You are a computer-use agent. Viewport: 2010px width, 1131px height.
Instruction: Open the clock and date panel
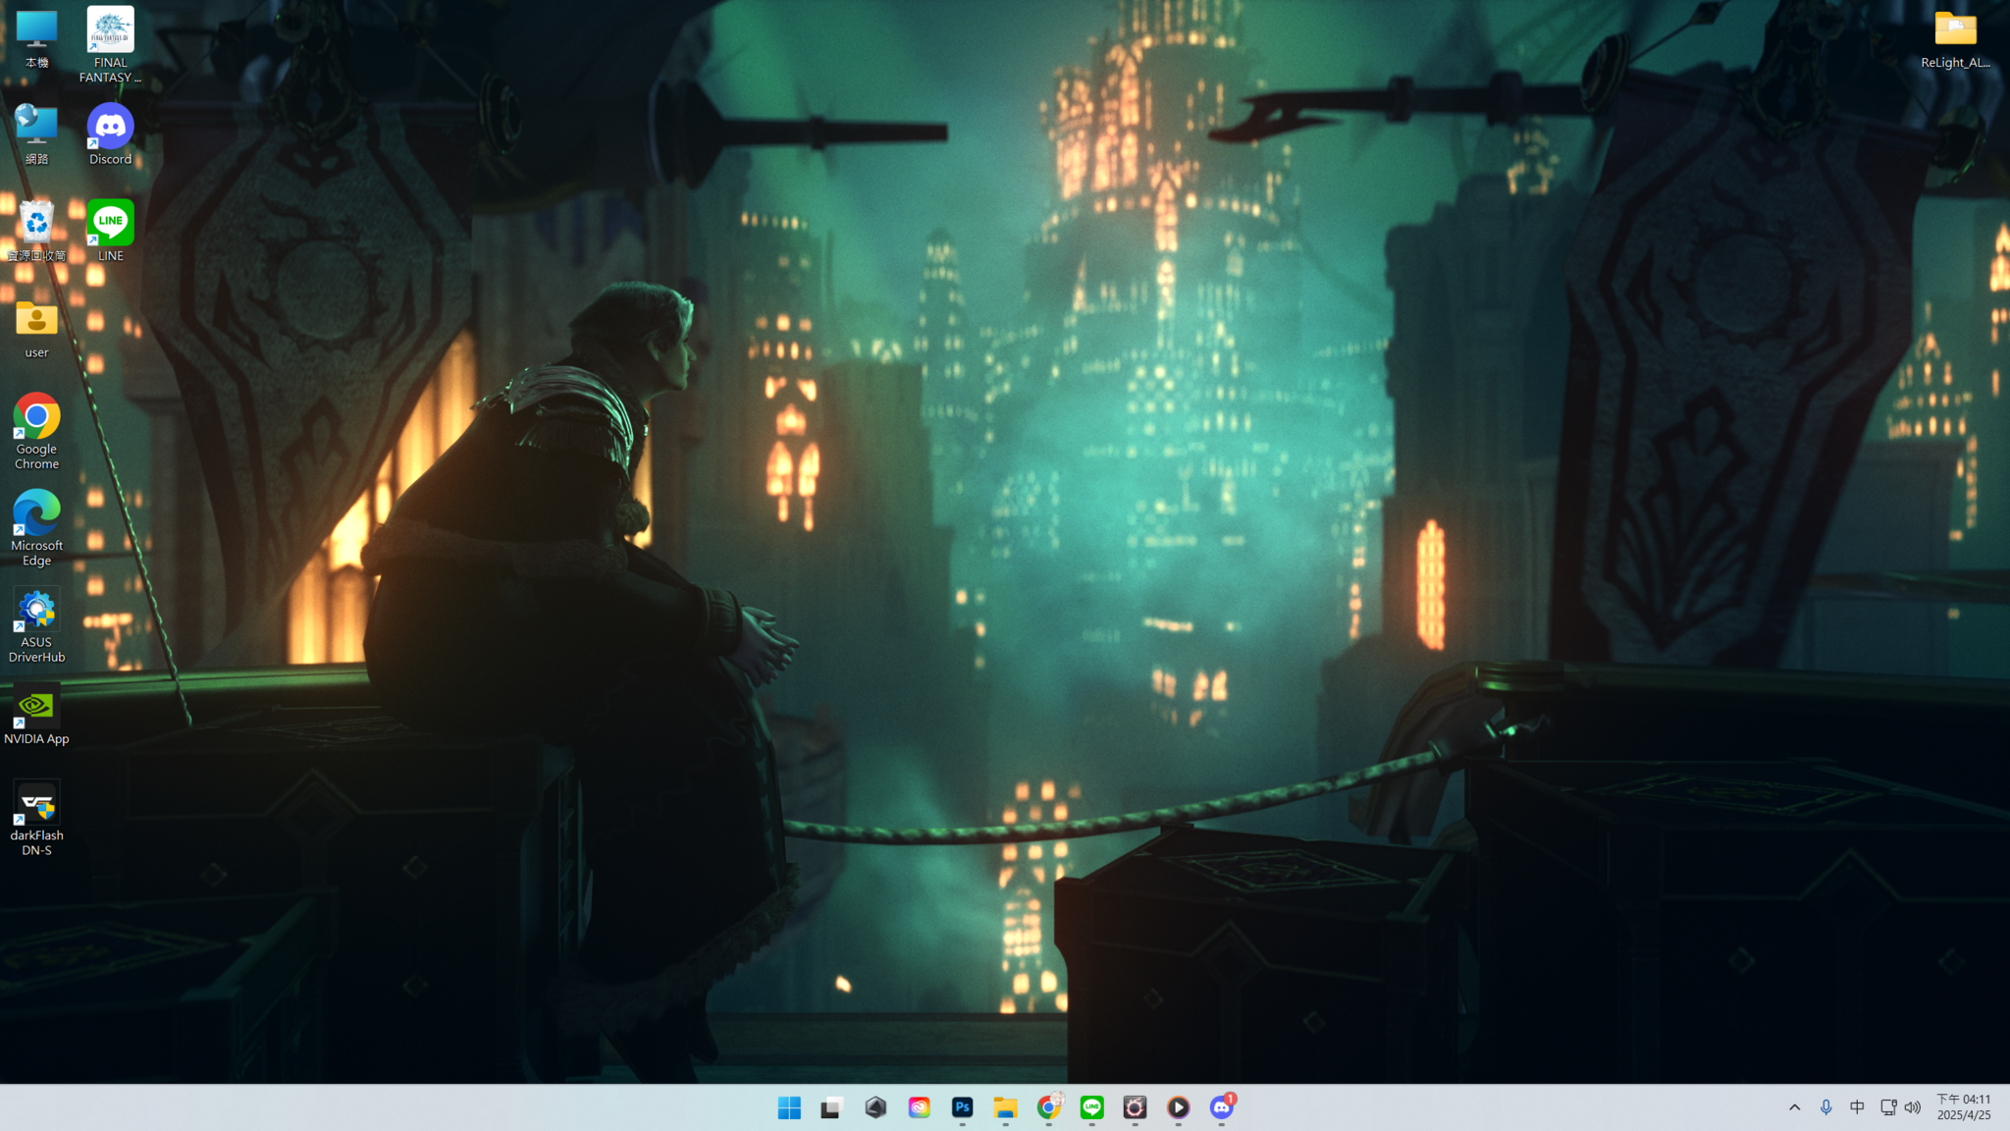pyautogui.click(x=1963, y=1107)
